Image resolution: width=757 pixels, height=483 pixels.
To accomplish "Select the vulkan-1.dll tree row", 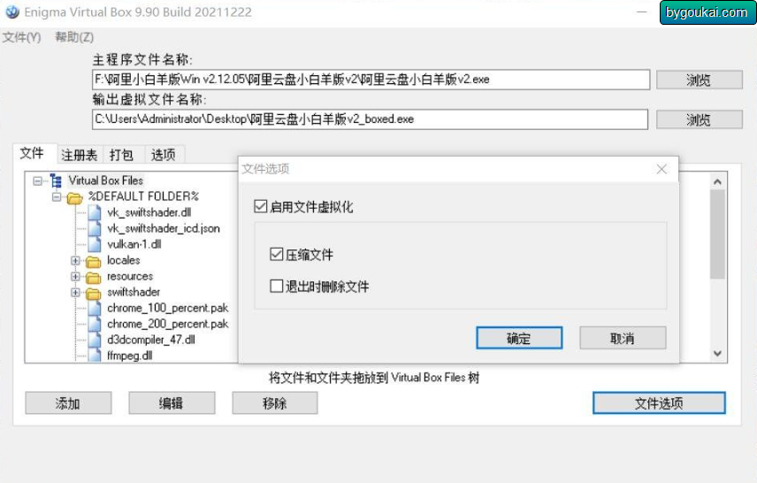I will (134, 244).
